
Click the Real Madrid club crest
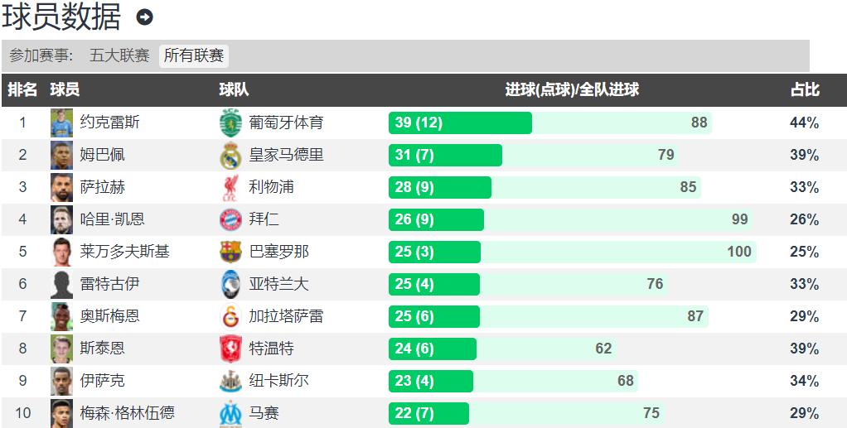[230, 156]
